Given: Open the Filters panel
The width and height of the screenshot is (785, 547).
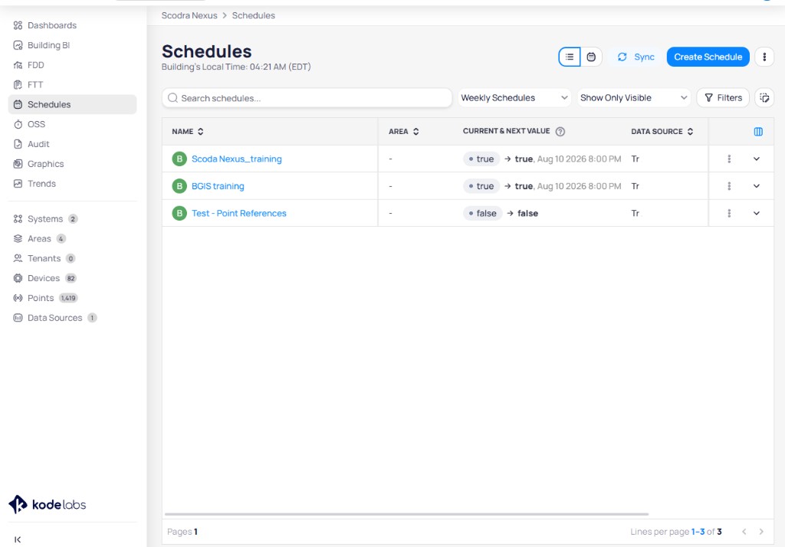Looking at the screenshot, I should point(723,98).
